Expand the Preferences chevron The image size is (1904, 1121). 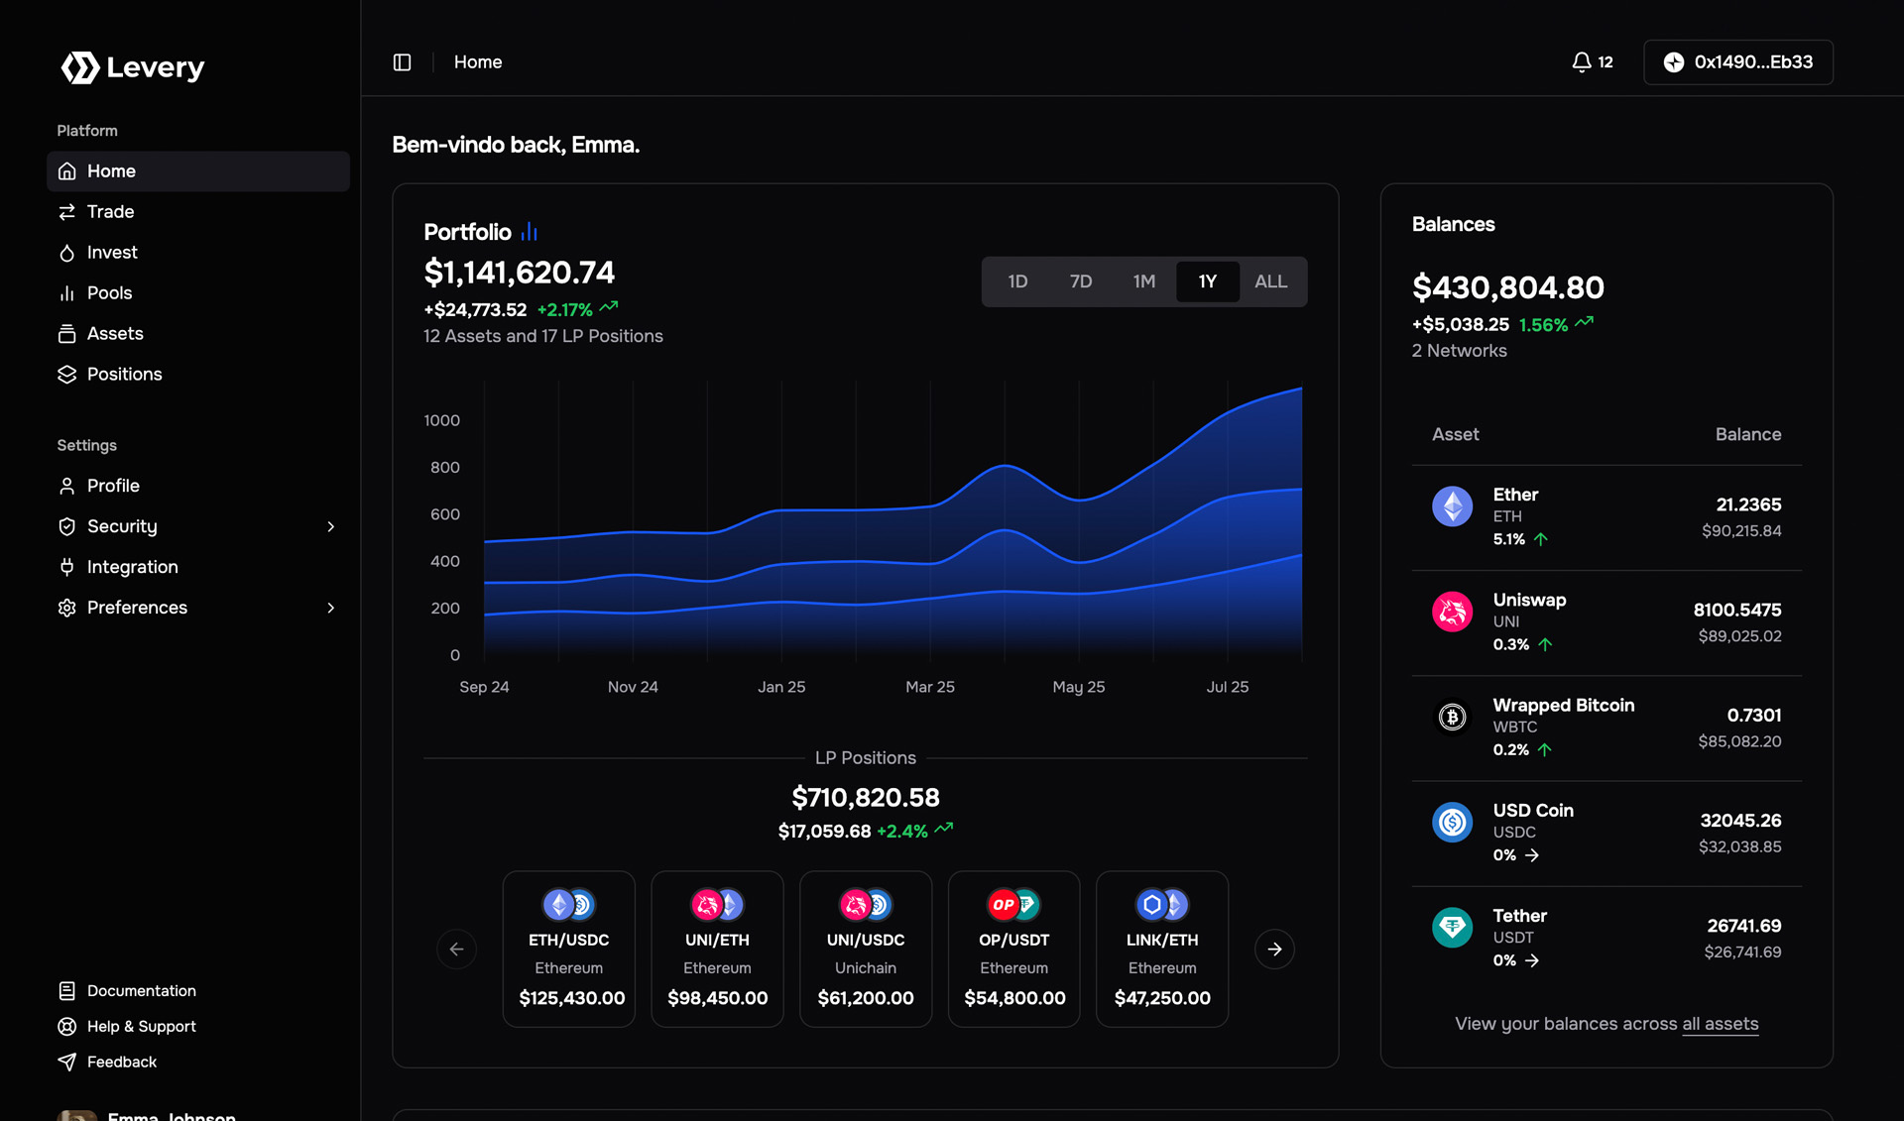pos(331,608)
